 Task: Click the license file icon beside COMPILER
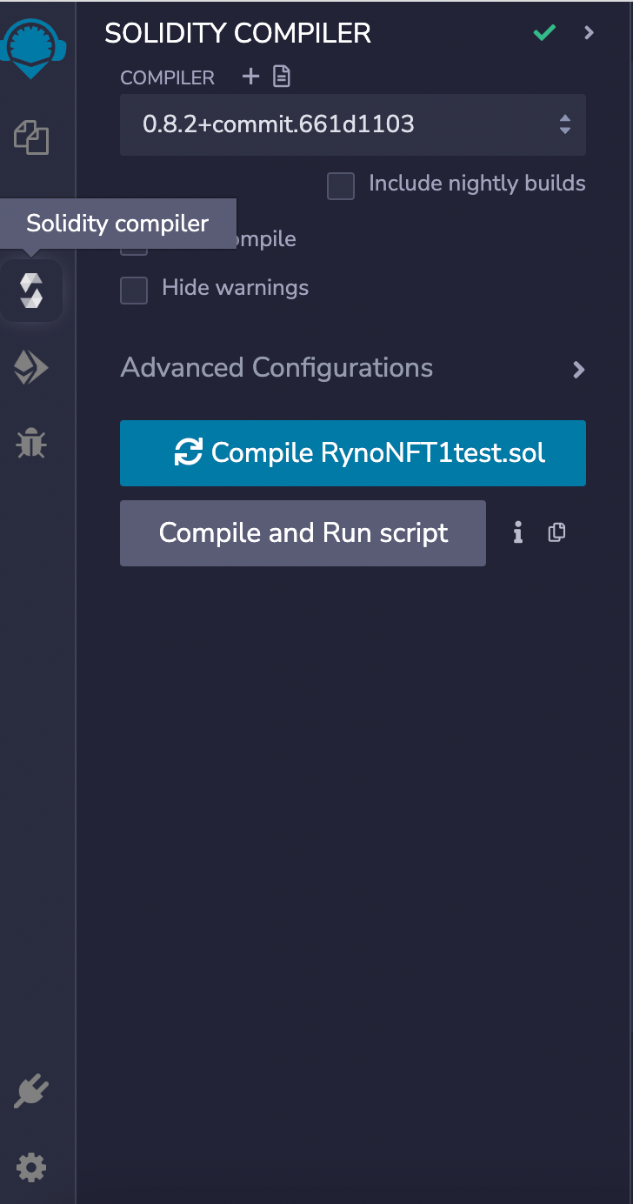(281, 77)
